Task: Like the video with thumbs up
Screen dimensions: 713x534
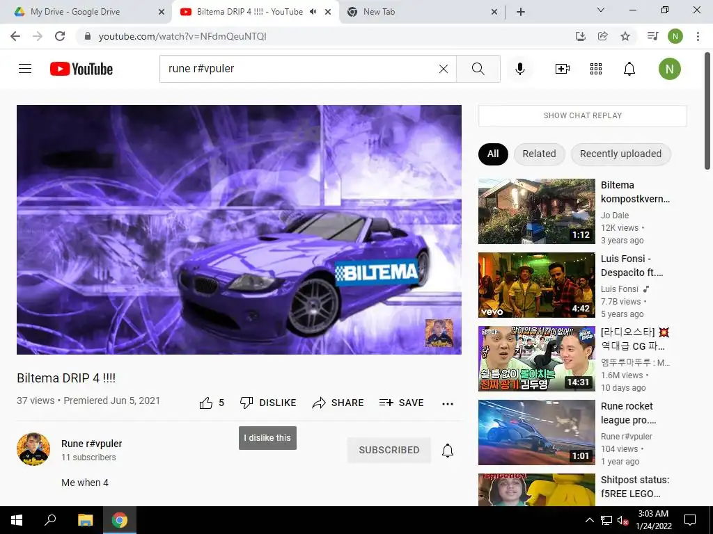Action: click(212, 403)
